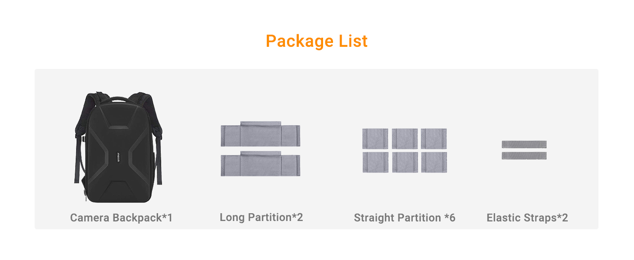Click the top-middle straight partition
The width and height of the screenshot is (634, 260).
tap(405, 139)
